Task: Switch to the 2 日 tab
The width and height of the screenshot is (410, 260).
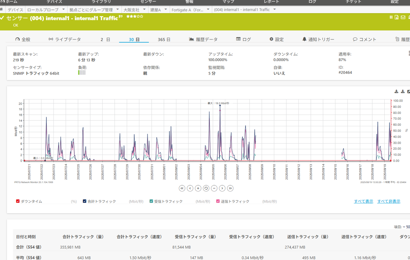Action: coord(105,39)
